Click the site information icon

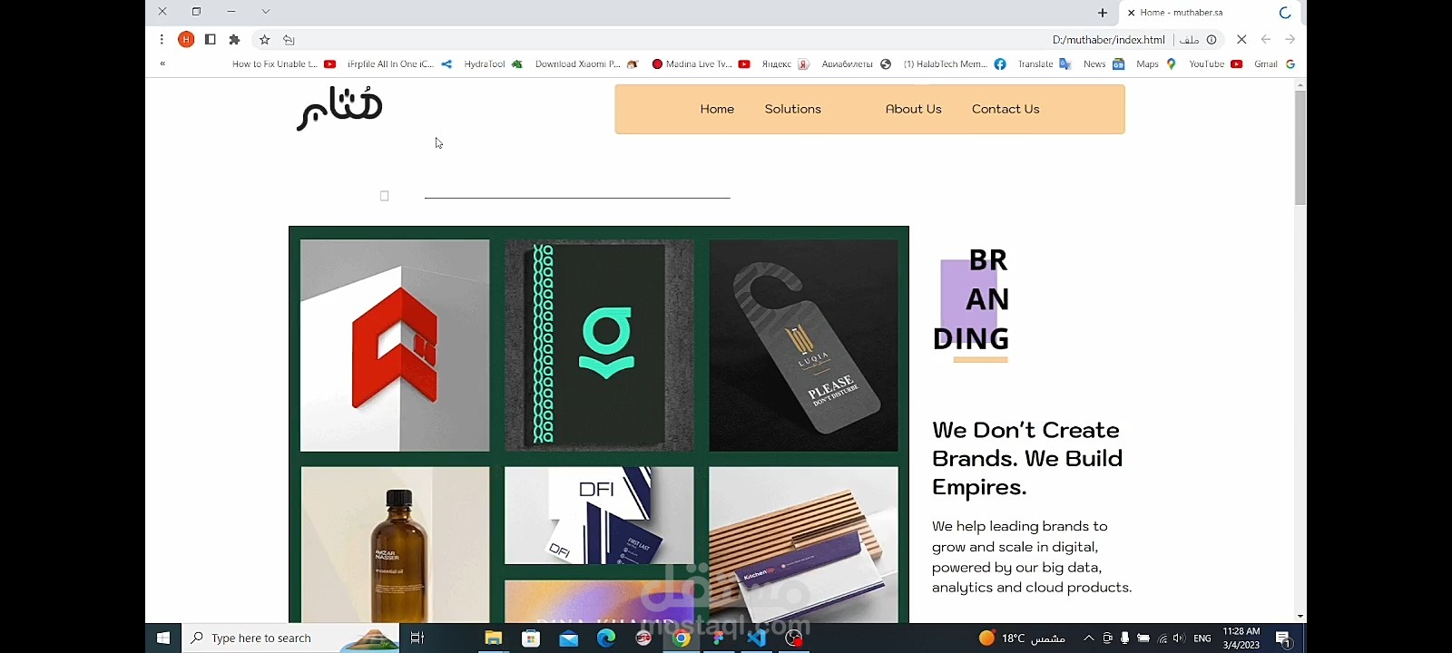(1212, 39)
